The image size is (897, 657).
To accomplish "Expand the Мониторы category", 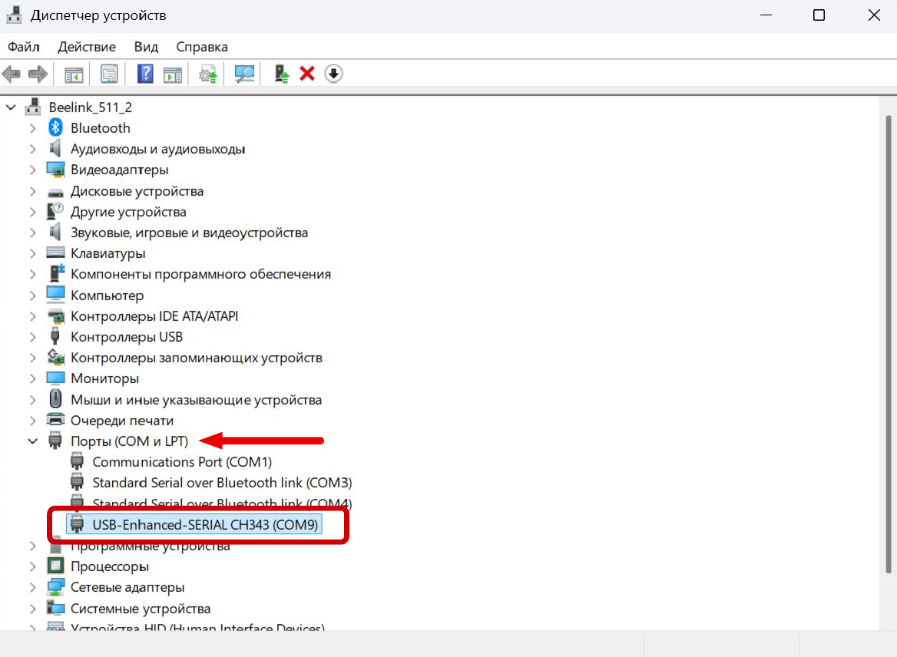I will pyautogui.click(x=33, y=378).
